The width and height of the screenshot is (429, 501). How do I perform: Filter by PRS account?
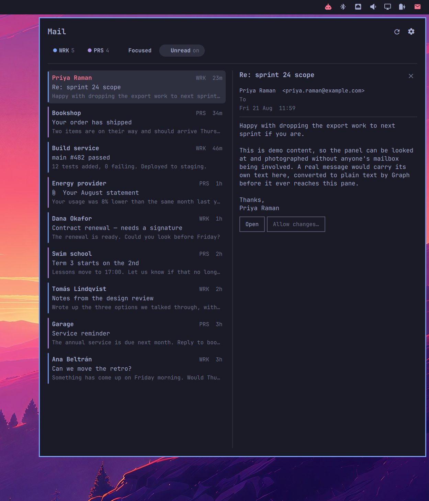click(98, 51)
